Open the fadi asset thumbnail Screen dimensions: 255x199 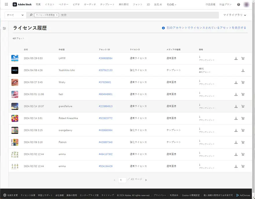(15, 94)
